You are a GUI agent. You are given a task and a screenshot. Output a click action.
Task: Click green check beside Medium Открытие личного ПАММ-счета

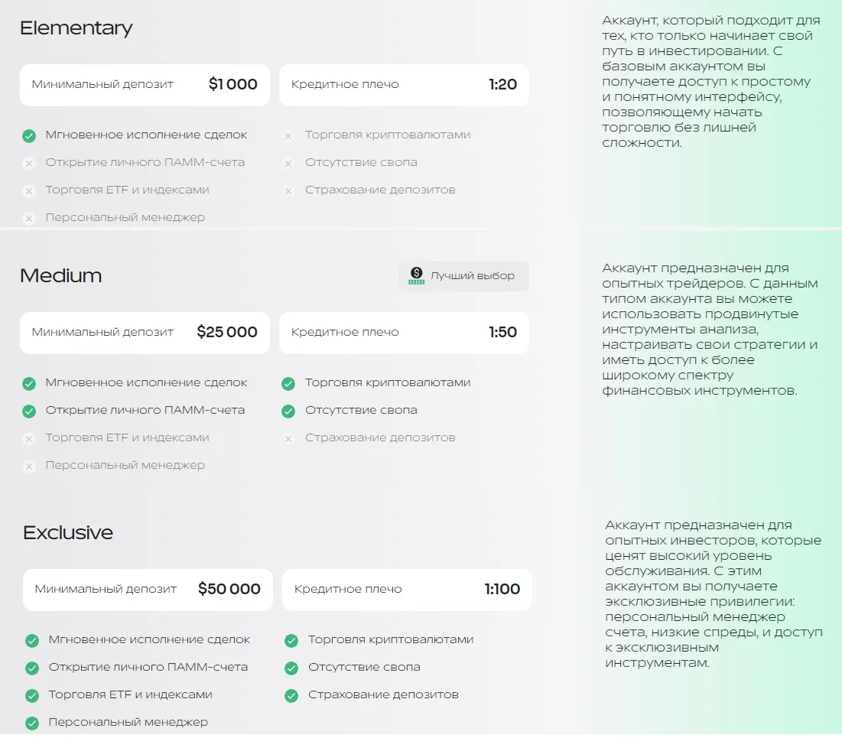click(x=29, y=411)
